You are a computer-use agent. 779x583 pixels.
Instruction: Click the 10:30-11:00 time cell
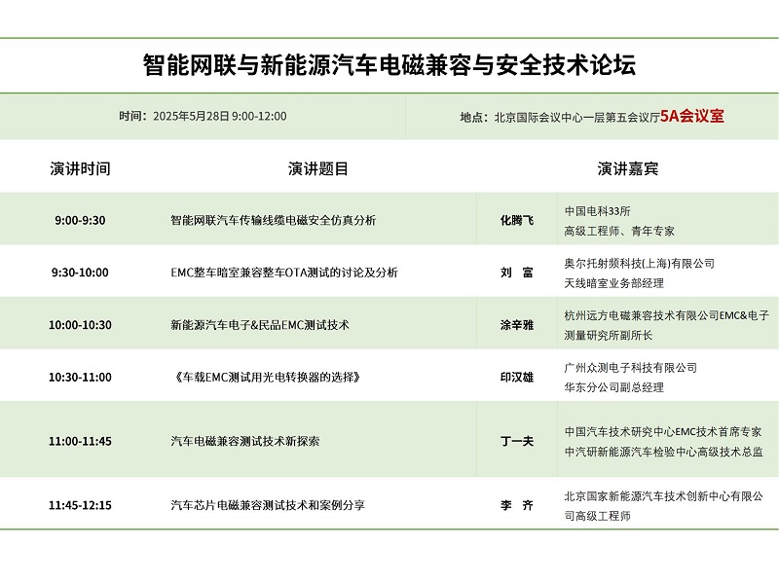click(x=80, y=377)
